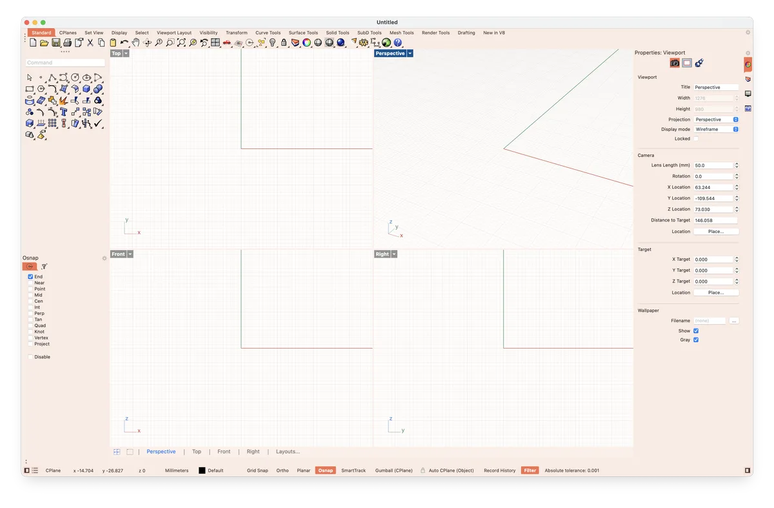Viewport: 774px width, 508px height.
Task: Click into the Command input field
Action: [65, 63]
